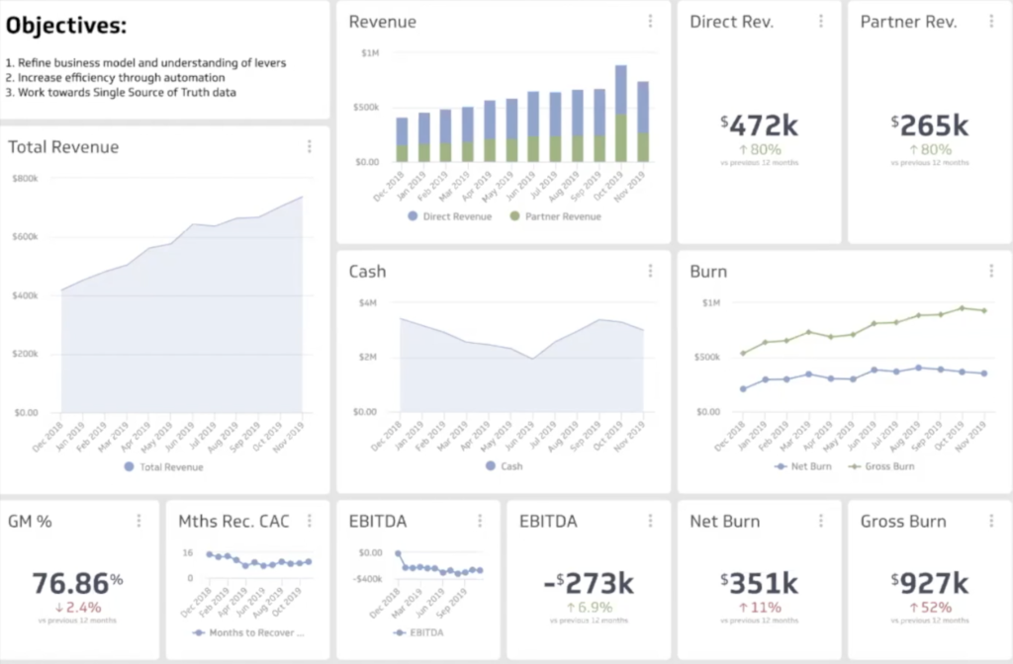Select the Cash legend entry below the chart
This screenshot has height=664, width=1013.
(x=505, y=465)
